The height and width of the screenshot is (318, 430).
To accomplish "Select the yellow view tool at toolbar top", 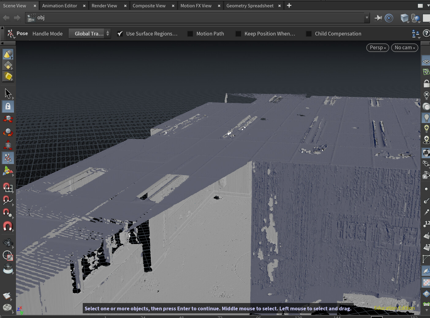I will click(8, 54).
